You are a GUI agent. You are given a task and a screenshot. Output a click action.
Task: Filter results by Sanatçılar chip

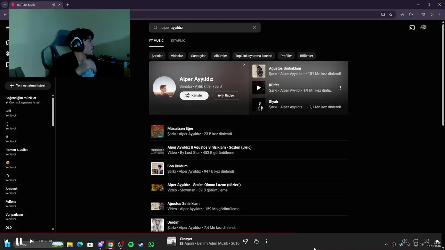click(x=198, y=56)
